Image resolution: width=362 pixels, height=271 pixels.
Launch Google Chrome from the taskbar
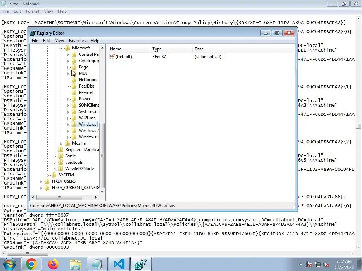tap(31, 264)
